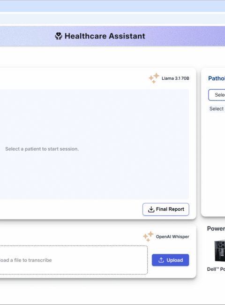Click the heart-in-hands Healthcare Assistant logo
The image size is (225, 305).
click(59, 36)
